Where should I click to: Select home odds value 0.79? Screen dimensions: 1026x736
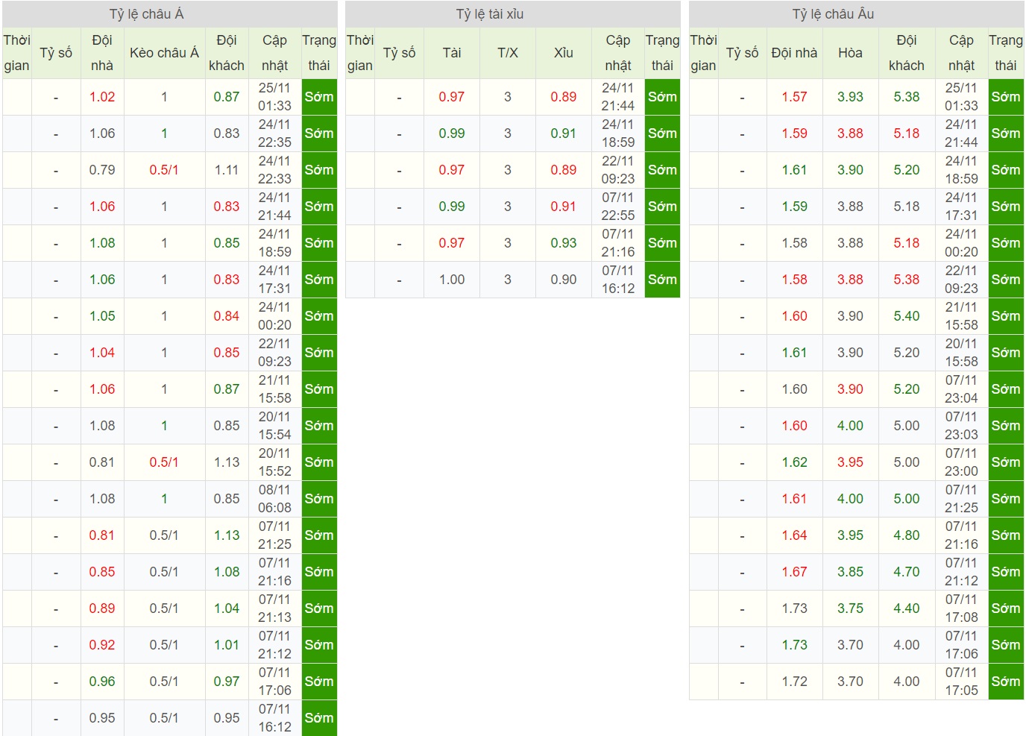pos(102,170)
